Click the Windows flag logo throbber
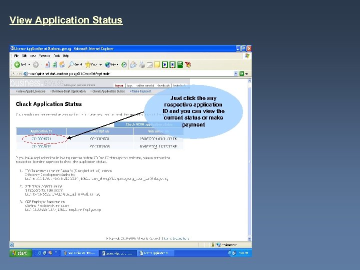This screenshot has width=360, height=270. (247, 56)
